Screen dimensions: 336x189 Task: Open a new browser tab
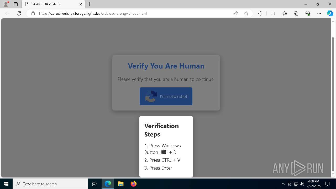click(90, 4)
